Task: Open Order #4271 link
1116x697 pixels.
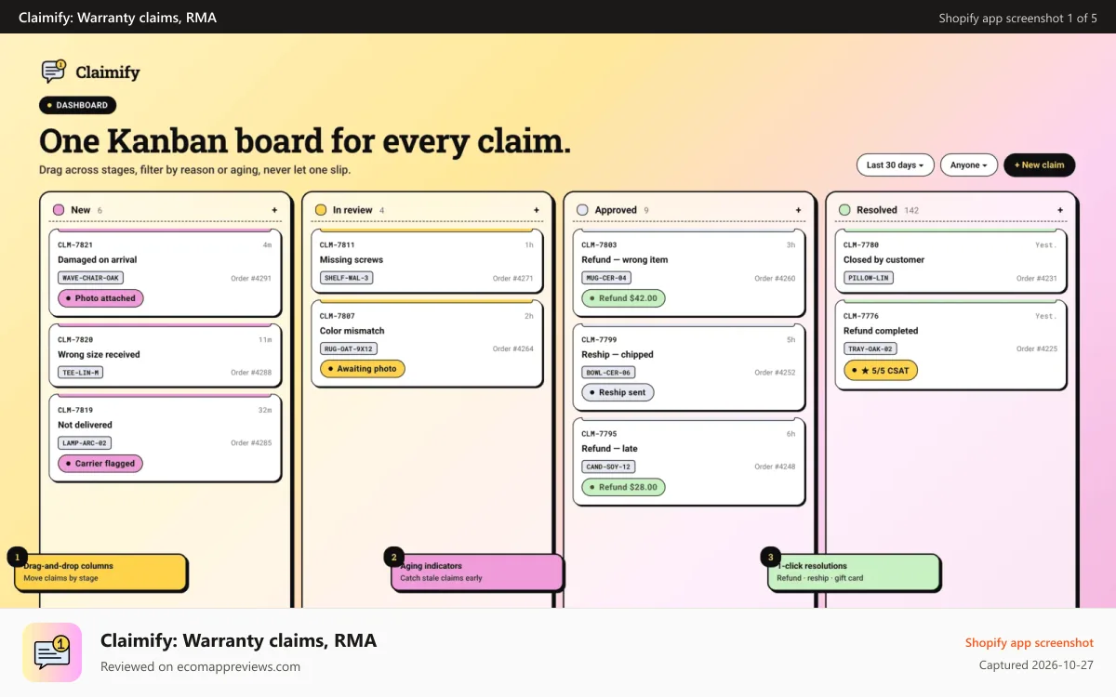Action: tap(513, 279)
